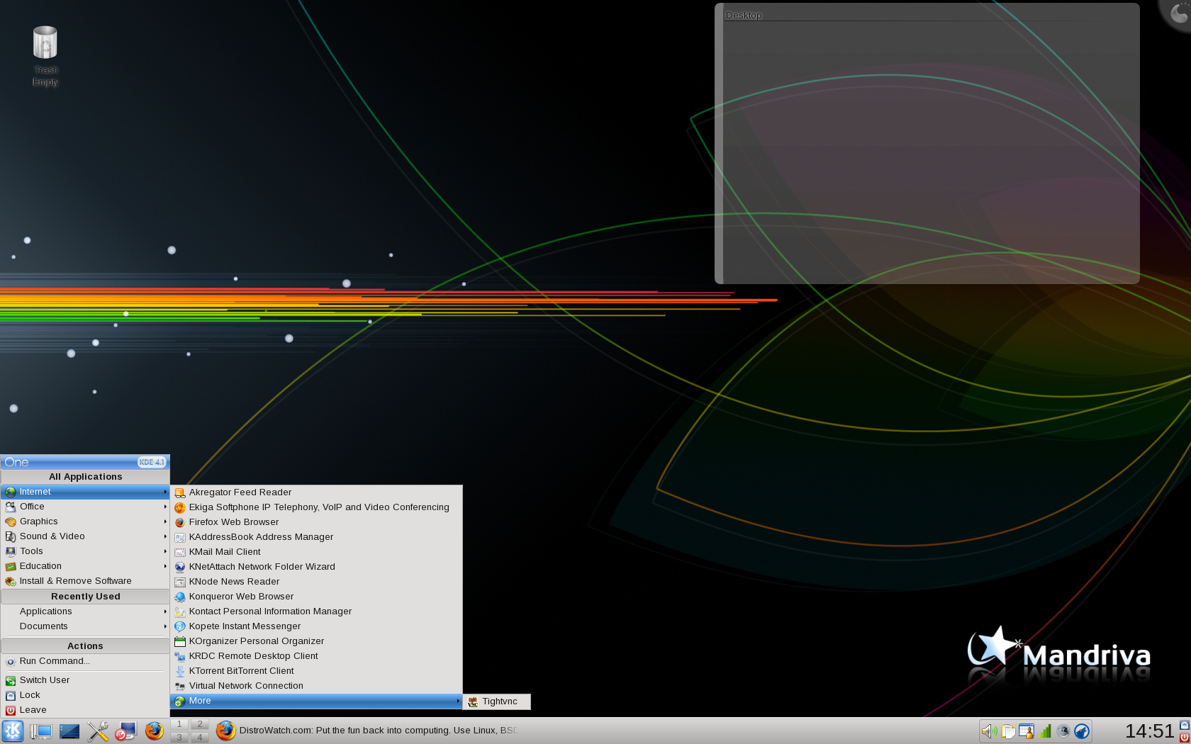Launch Tightvnc from More submenu
1191x744 pixels.
click(x=497, y=701)
